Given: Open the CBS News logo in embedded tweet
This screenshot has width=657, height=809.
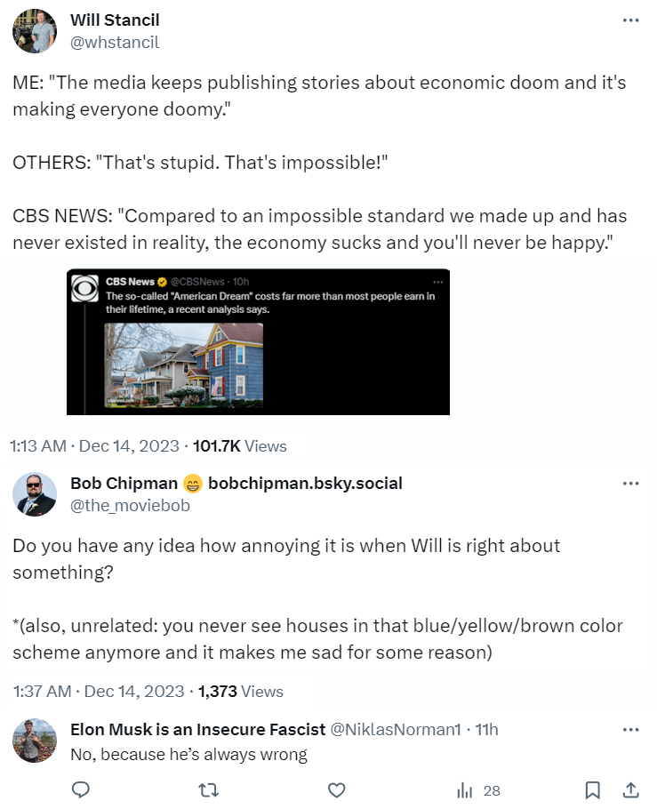Looking at the screenshot, I should pos(85,290).
